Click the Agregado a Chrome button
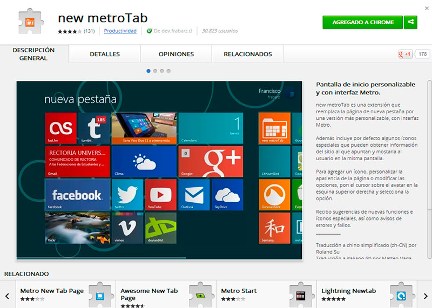The image size is (432, 308). pos(363,22)
